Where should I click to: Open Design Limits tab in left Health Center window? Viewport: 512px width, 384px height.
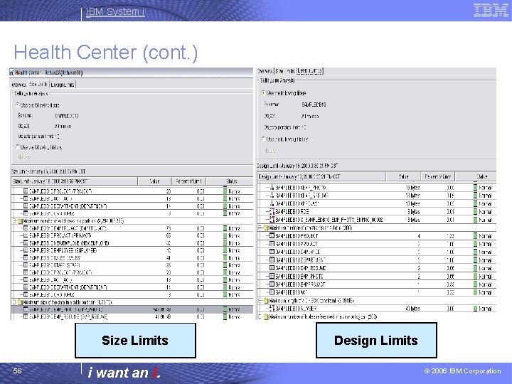point(63,85)
